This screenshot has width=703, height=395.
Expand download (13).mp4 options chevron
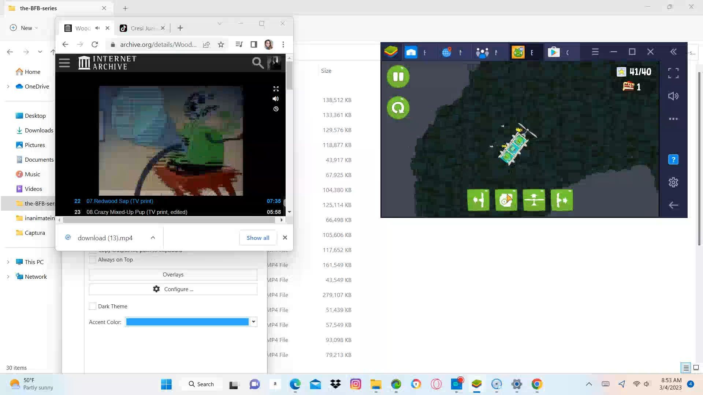click(153, 238)
